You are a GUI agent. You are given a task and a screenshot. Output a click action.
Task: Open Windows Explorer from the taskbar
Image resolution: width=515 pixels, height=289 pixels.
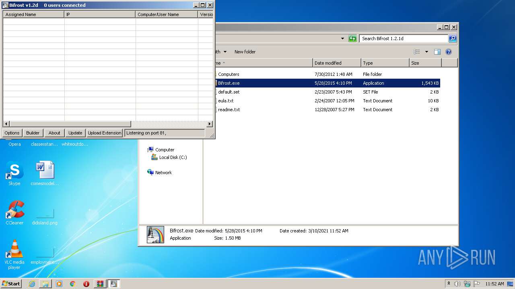coord(45,284)
